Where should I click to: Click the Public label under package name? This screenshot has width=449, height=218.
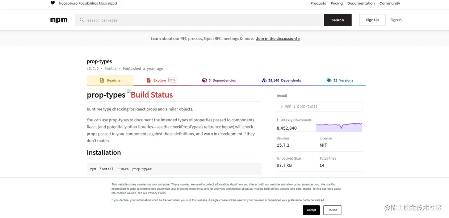[x=111, y=69]
